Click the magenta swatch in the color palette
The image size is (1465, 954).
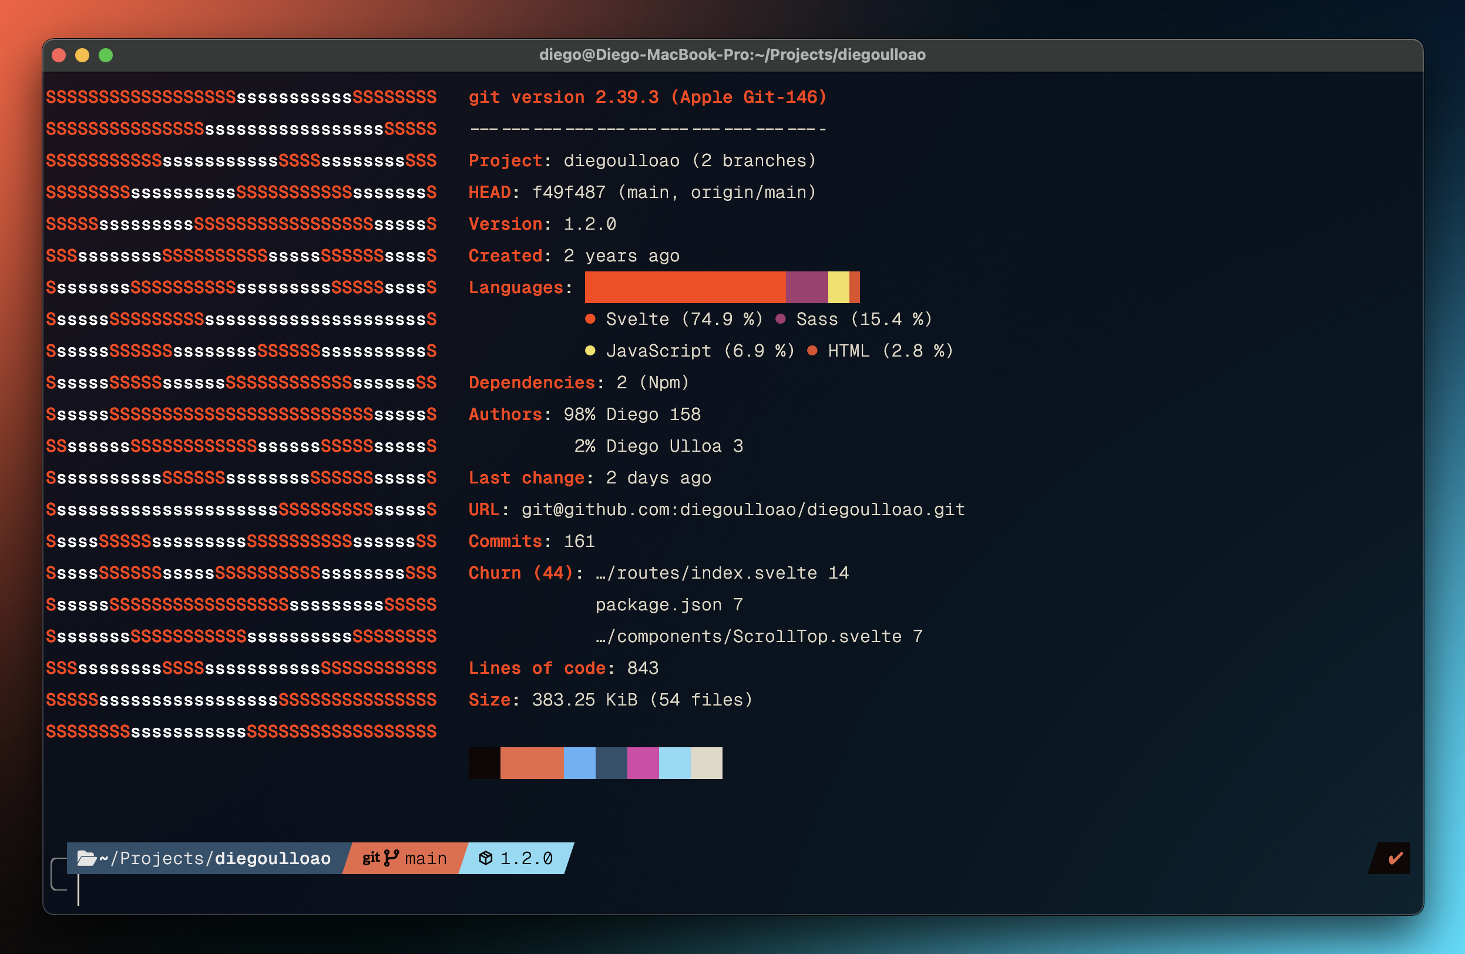pos(643,763)
